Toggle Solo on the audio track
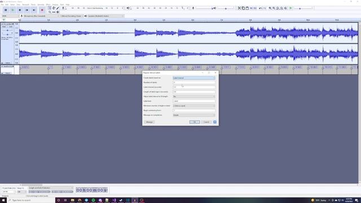The width and height of the screenshot is (361, 203). pos(11,27)
